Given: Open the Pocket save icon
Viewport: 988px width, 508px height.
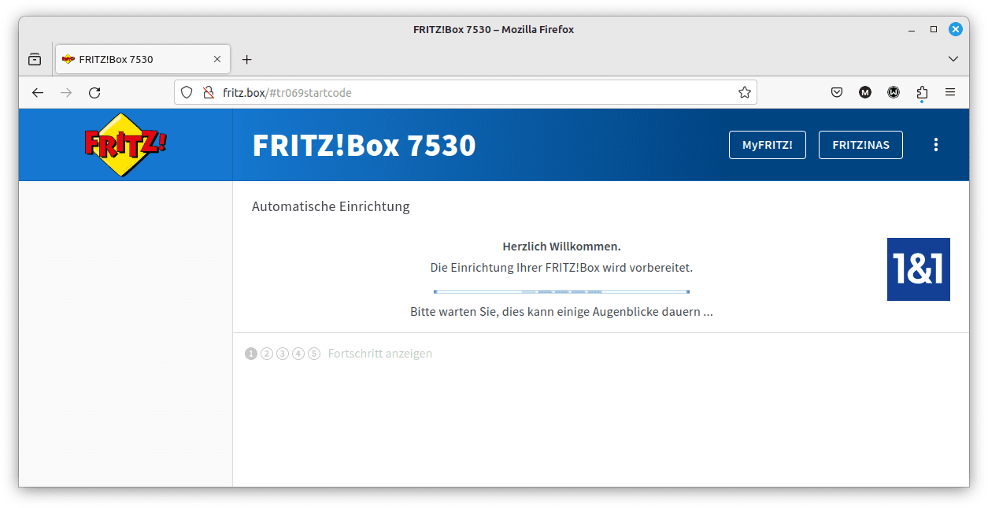Looking at the screenshot, I should click(x=837, y=93).
